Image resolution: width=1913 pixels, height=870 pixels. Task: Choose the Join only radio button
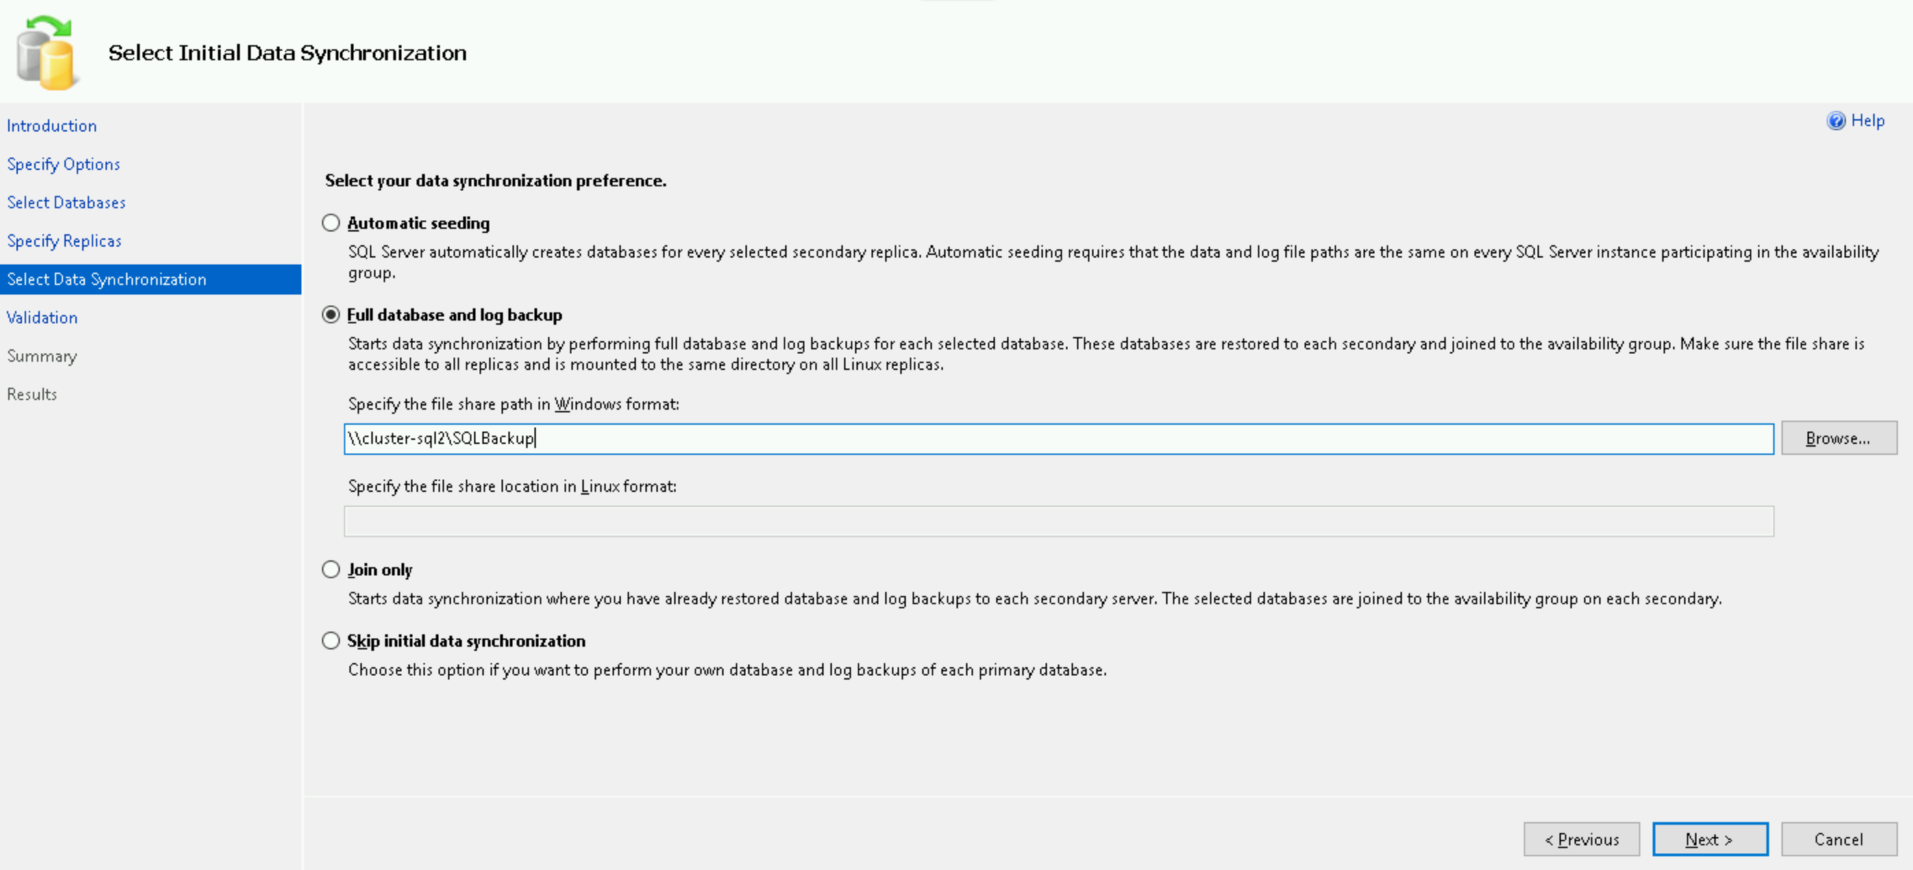(x=330, y=569)
